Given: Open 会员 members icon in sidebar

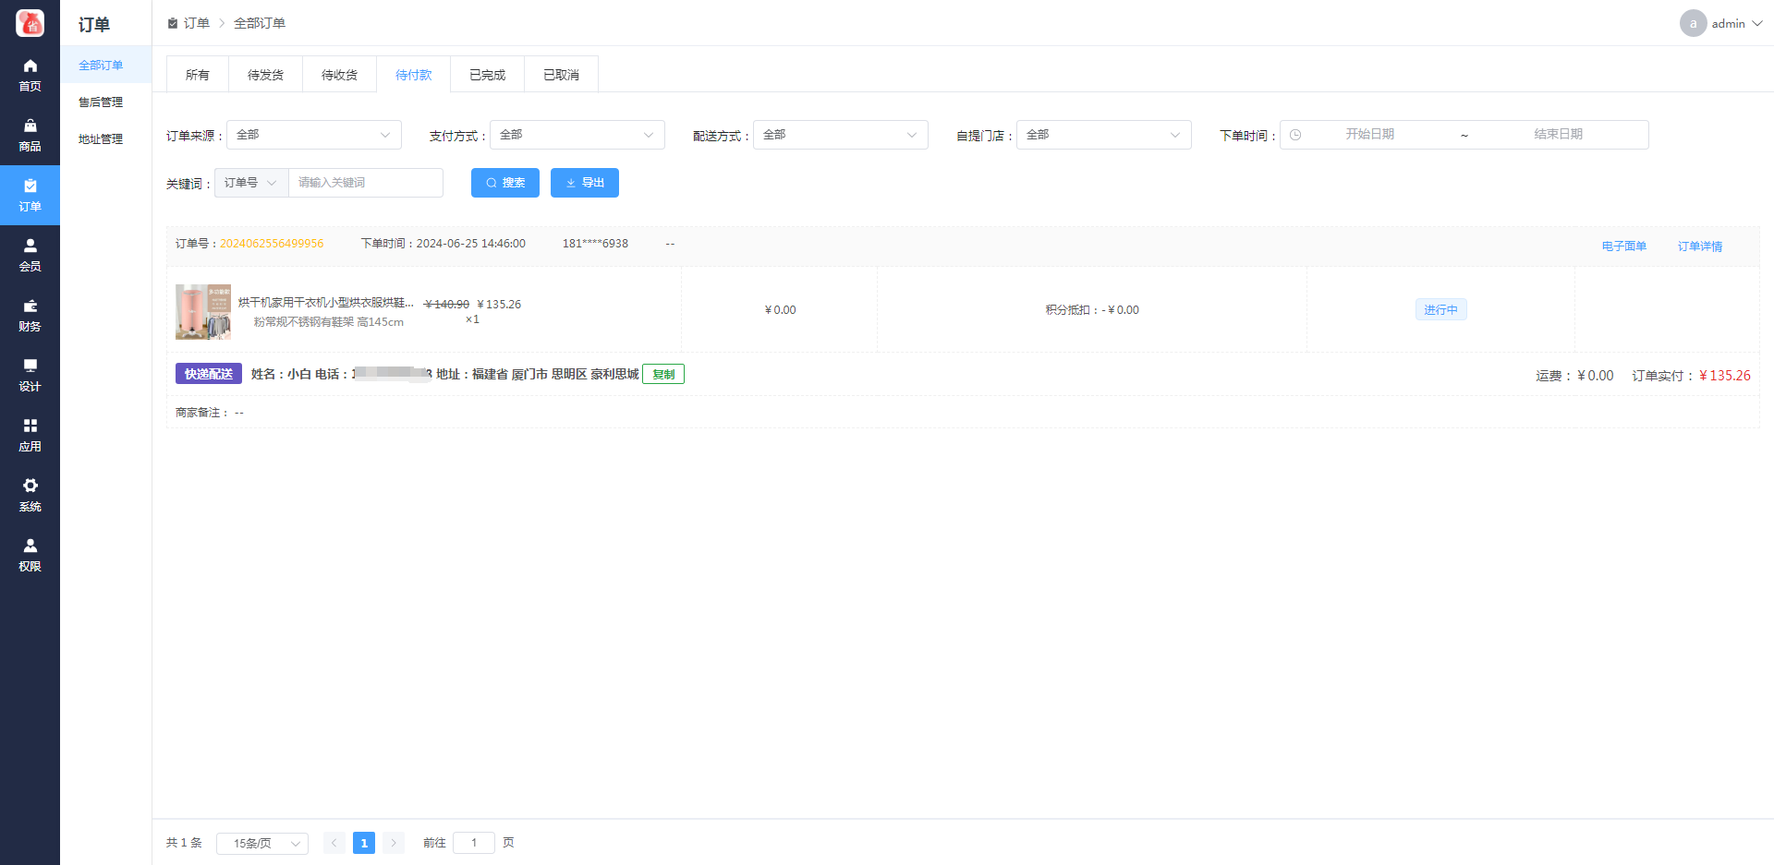Looking at the screenshot, I should pos(30,246).
